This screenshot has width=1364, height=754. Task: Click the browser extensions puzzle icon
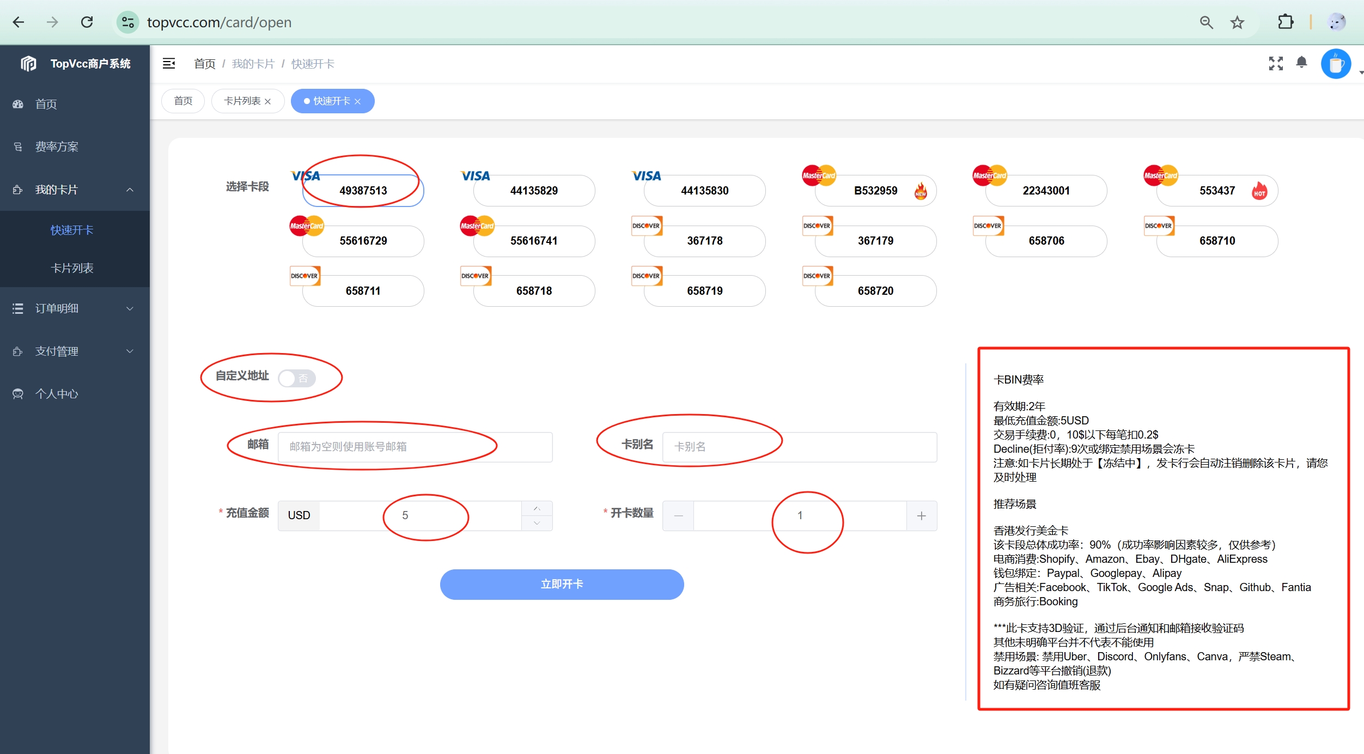pyautogui.click(x=1286, y=22)
